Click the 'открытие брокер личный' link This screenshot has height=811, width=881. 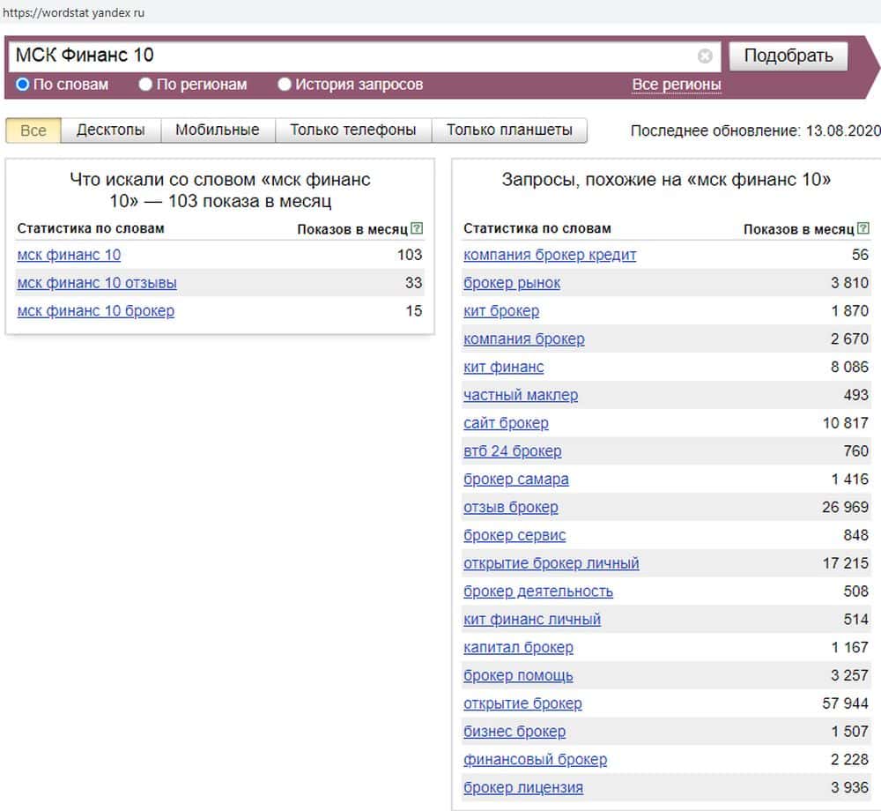[x=551, y=563]
